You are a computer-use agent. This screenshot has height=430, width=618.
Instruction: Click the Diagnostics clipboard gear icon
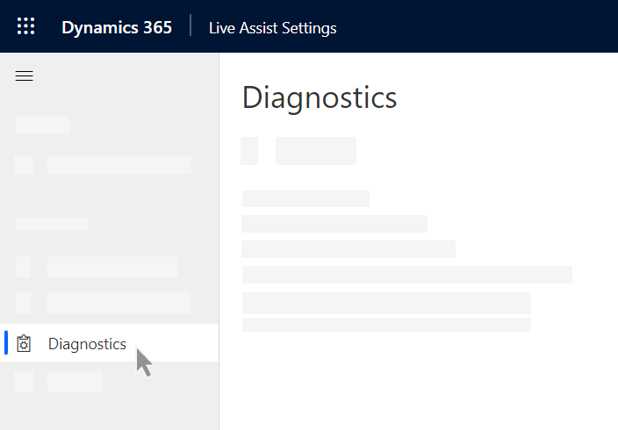click(24, 343)
